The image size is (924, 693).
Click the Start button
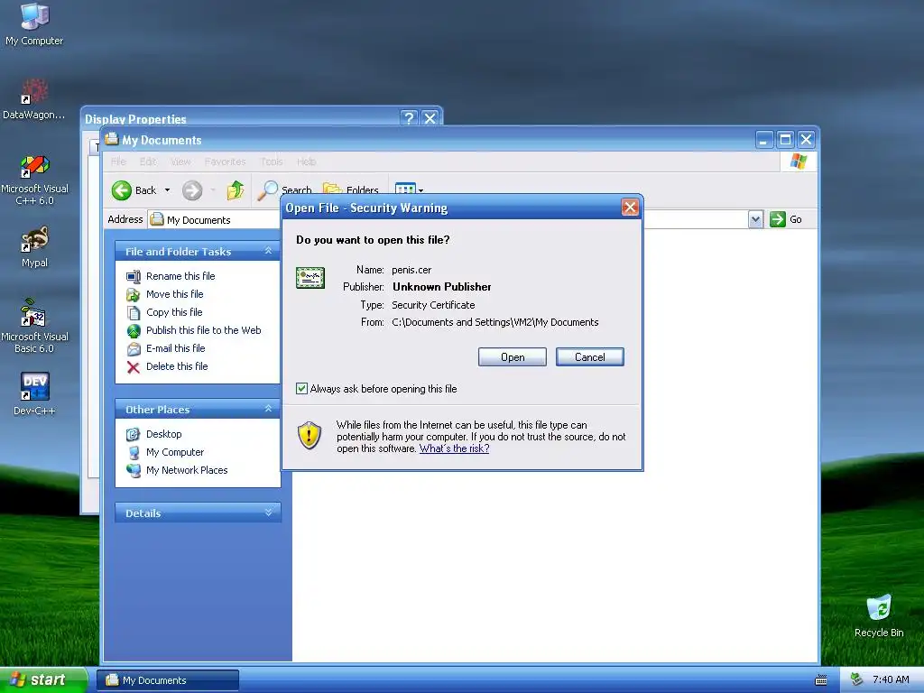[43, 680]
